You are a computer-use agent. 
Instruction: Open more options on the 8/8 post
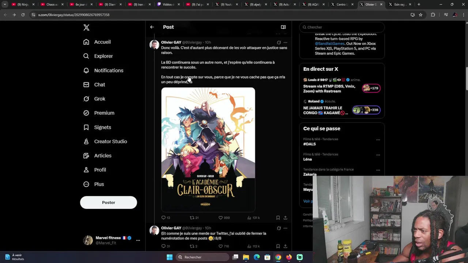[285, 228]
